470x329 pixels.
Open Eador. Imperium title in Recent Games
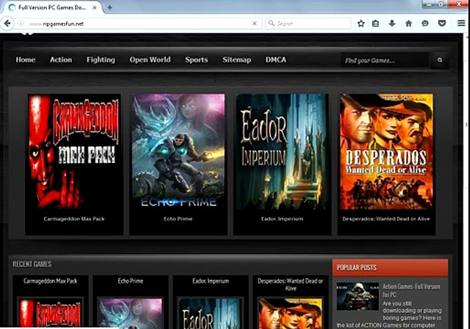[211, 281]
